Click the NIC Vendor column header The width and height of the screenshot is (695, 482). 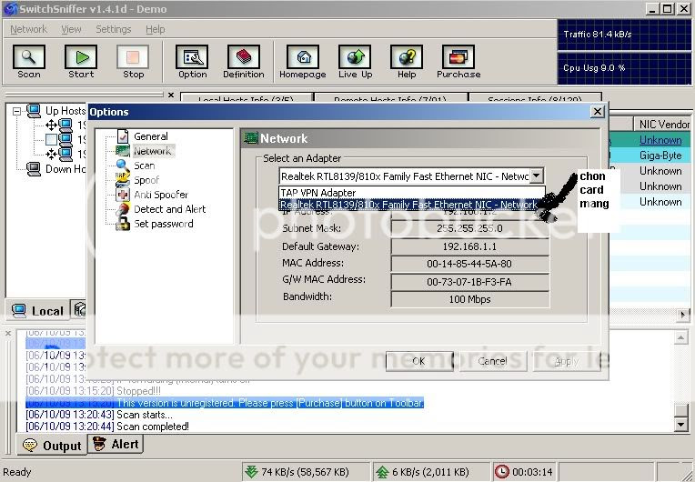(x=663, y=125)
